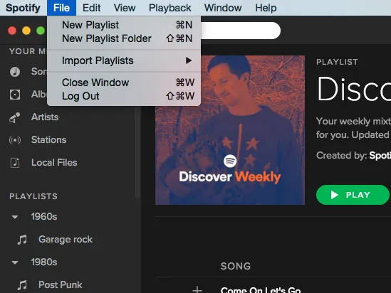Click the Artists microphone icon
Viewport: 391px width, 293px height.
coord(15,117)
